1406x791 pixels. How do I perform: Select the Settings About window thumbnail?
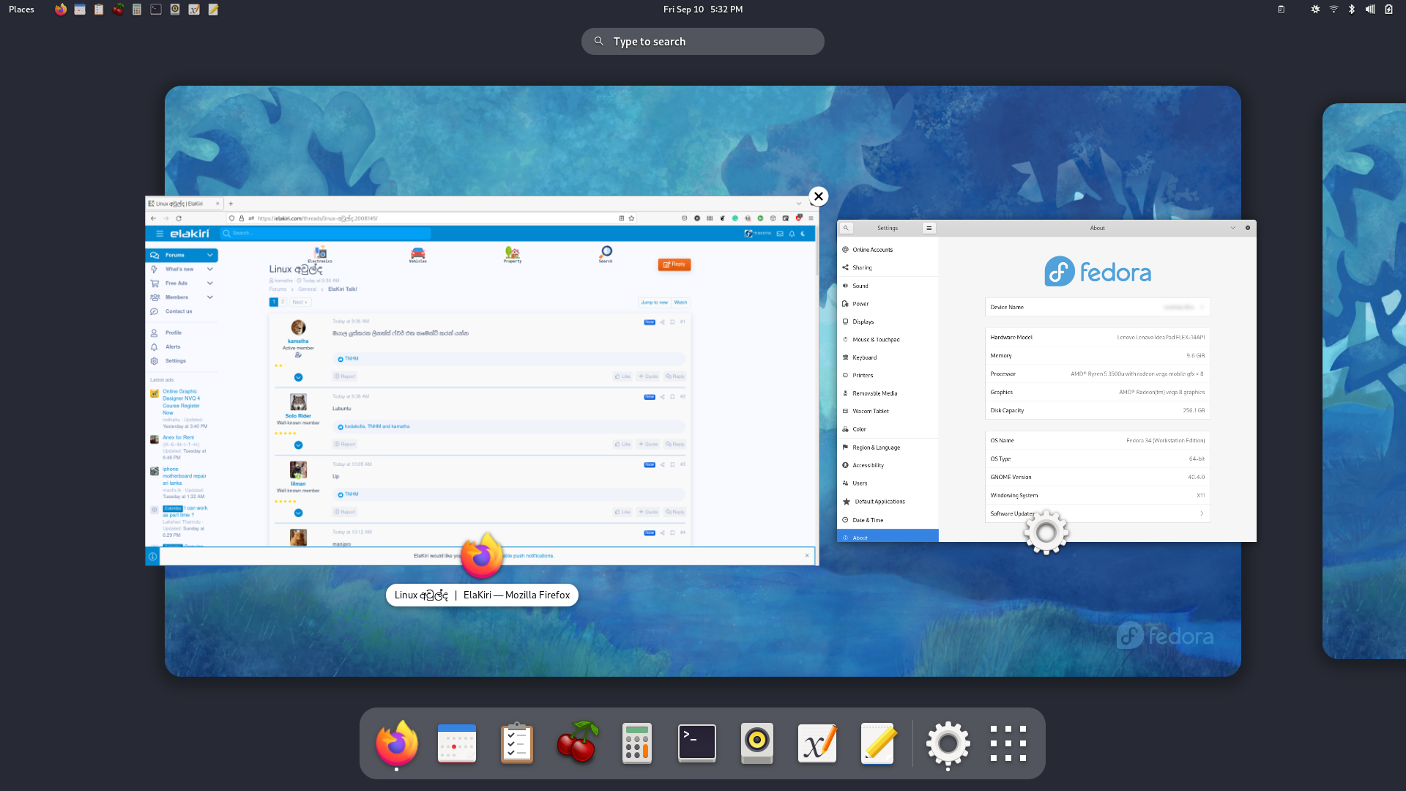[x=1046, y=381]
